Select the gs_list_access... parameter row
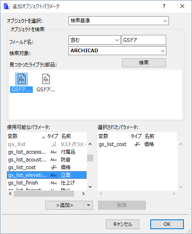Image resolution: width=192 pixels, height=234 pixels. pos(47,152)
